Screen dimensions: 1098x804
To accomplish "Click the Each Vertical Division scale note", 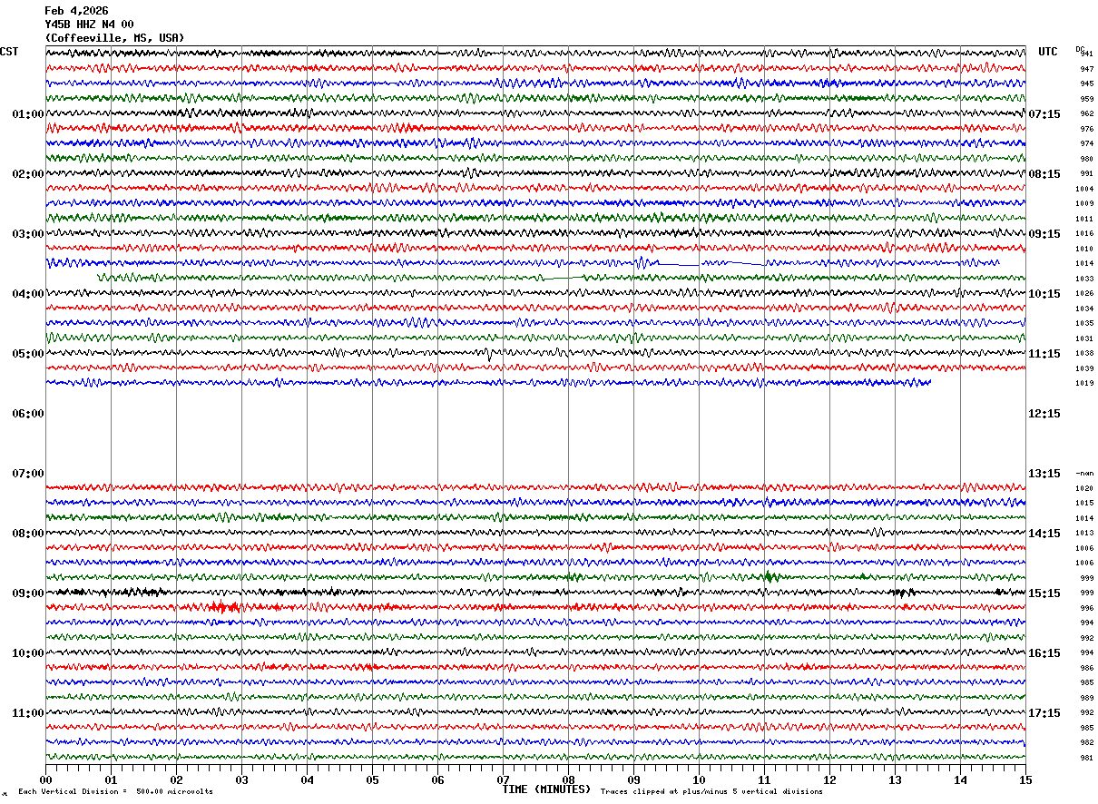I will pos(115,791).
